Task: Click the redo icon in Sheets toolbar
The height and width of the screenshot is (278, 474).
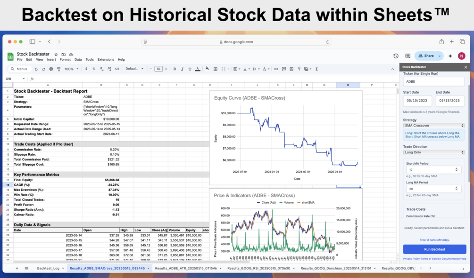Action: tap(43, 69)
